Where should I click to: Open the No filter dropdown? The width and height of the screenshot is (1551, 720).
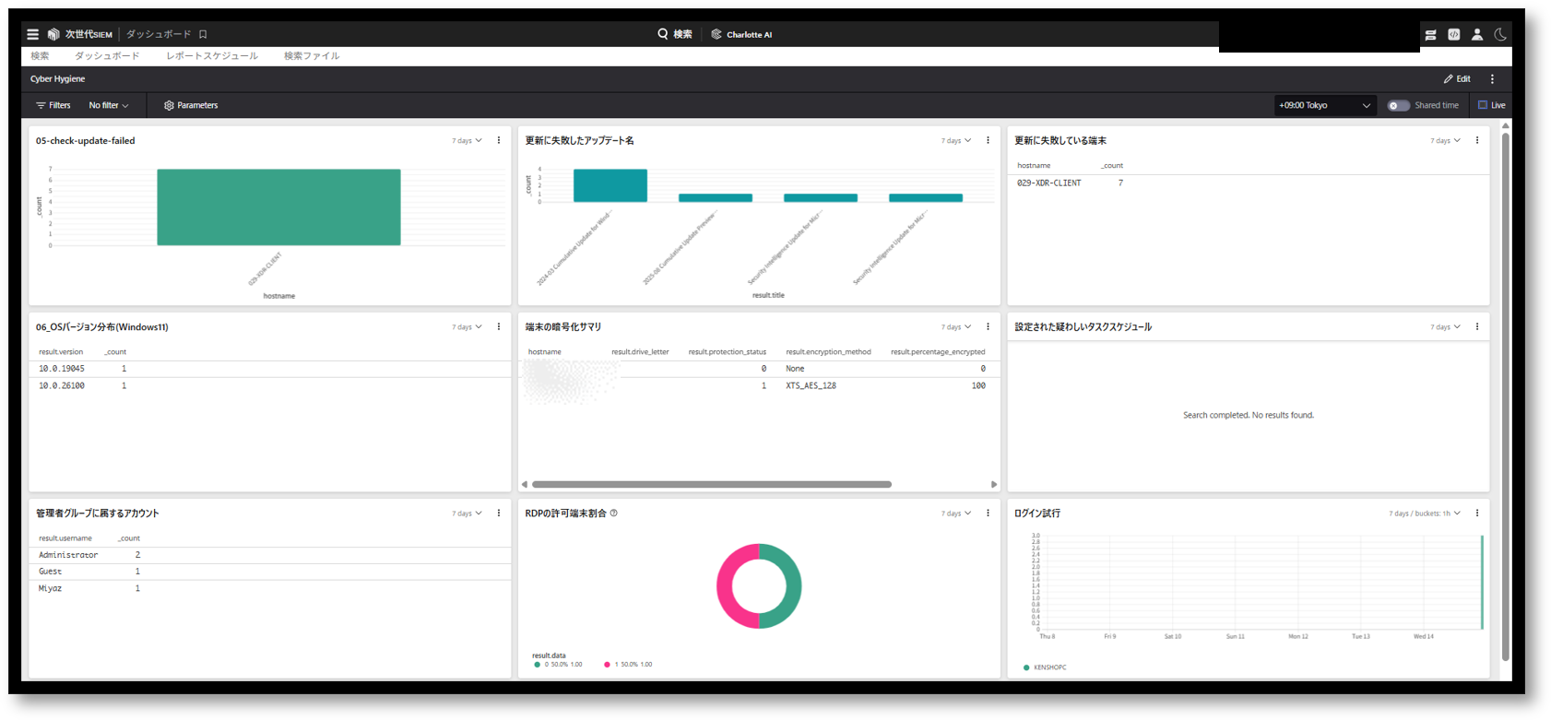(x=108, y=105)
